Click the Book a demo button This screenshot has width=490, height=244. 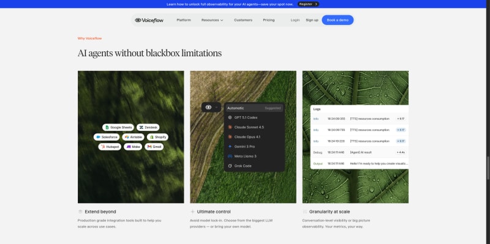[x=337, y=20]
